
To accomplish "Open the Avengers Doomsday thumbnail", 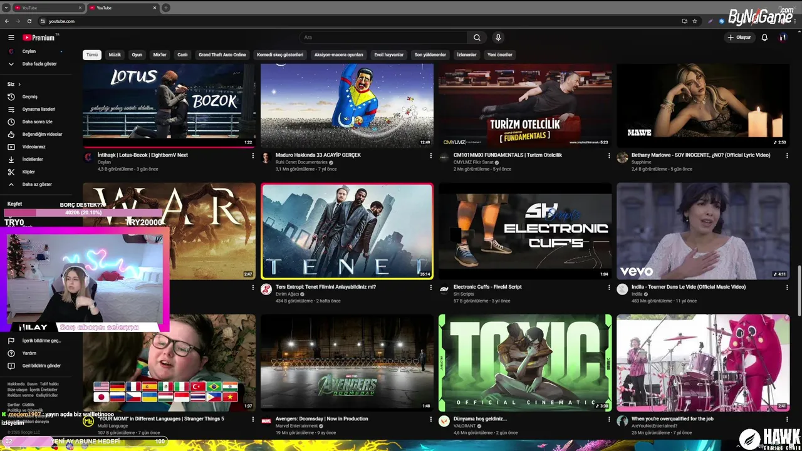I will [347, 363].
